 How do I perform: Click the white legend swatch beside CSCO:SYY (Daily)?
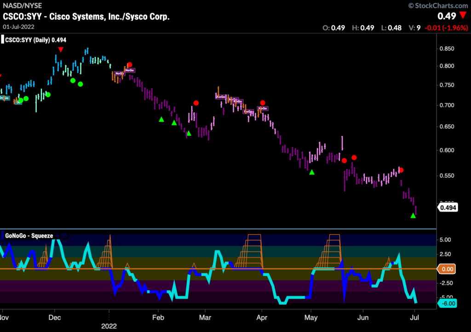pyautogui.click(x=2, y=39)
